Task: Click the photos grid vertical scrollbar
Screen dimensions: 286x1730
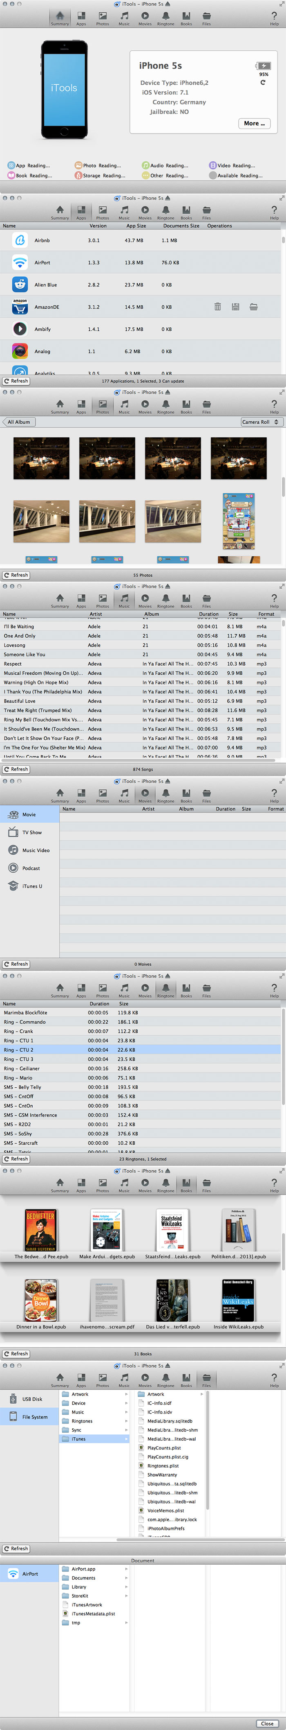Action: click(x=283, y=487)
